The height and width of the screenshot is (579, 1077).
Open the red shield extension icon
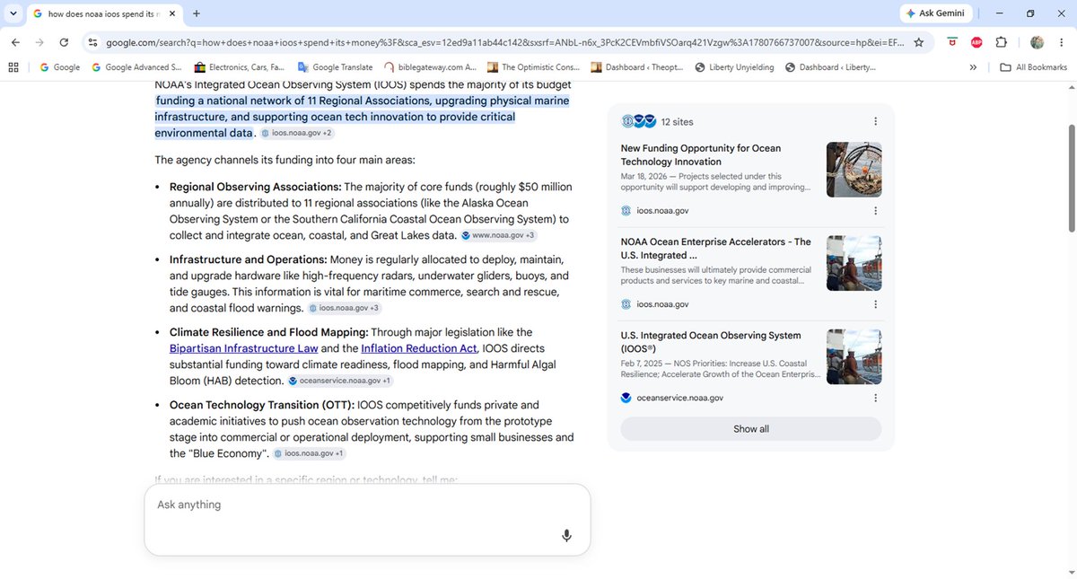pos(952,42)
